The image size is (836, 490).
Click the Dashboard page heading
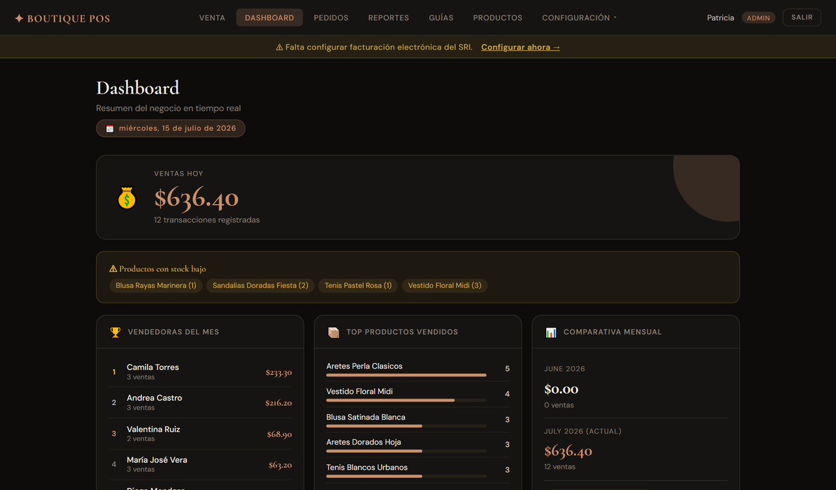138,88
